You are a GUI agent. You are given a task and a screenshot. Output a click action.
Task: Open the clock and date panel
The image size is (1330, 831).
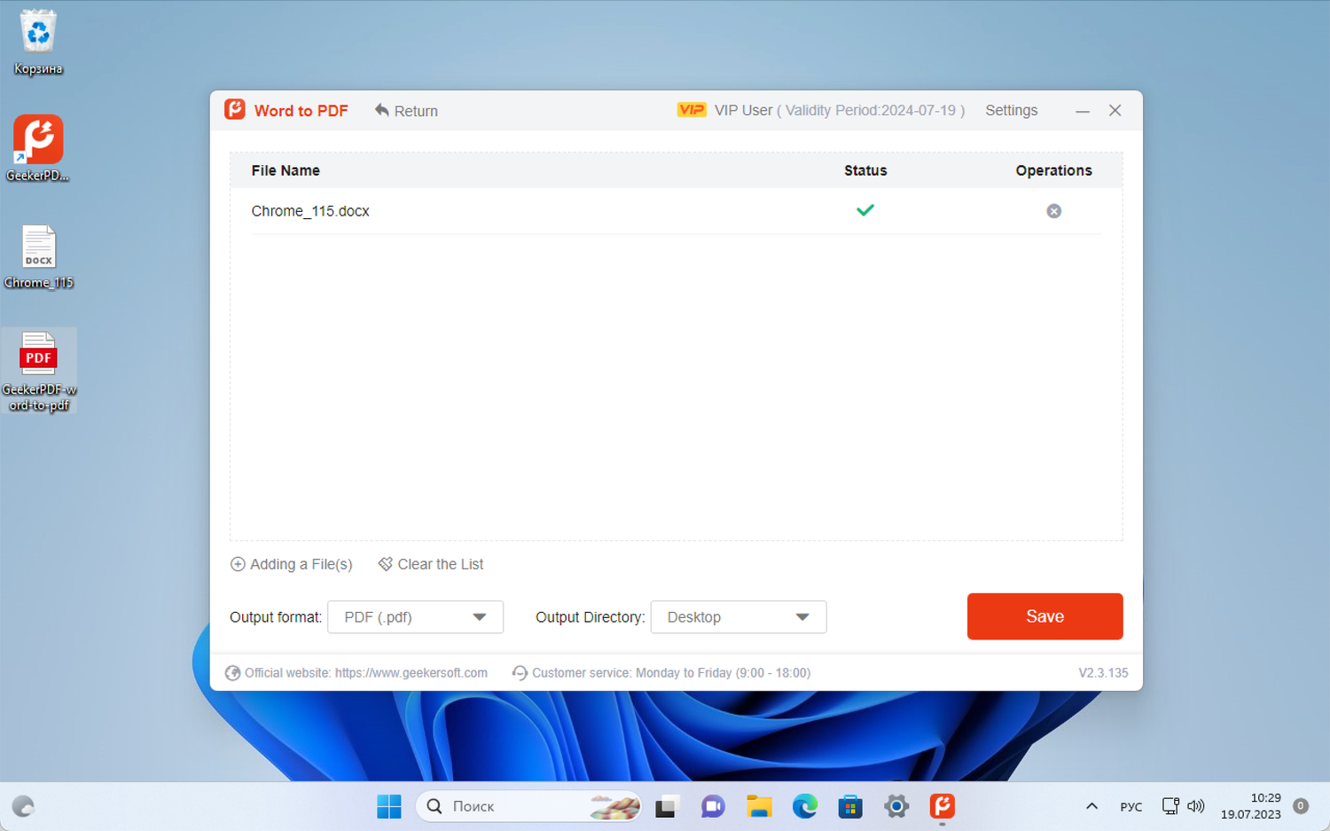coord(1250,806)
